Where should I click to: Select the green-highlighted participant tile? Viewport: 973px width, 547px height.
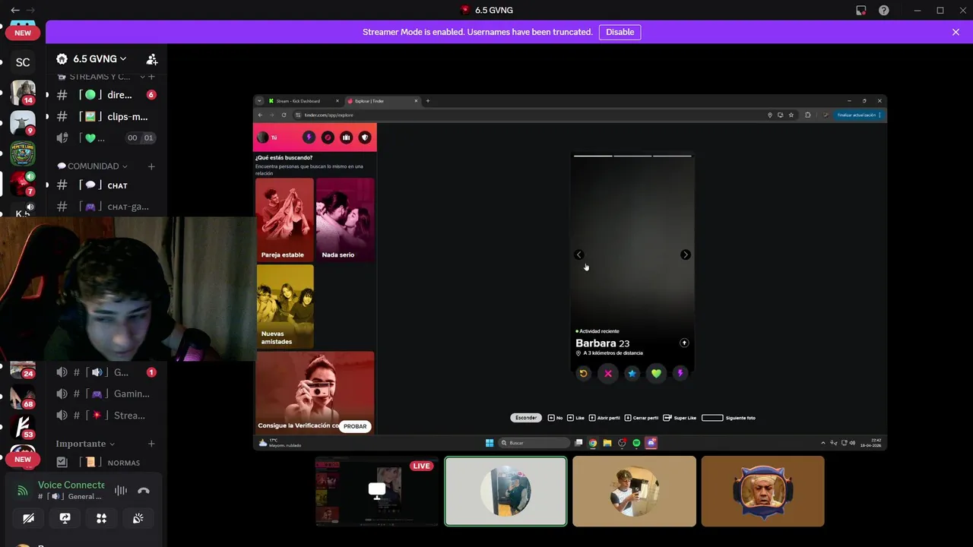pyautogui.click(x=506, y=492)
